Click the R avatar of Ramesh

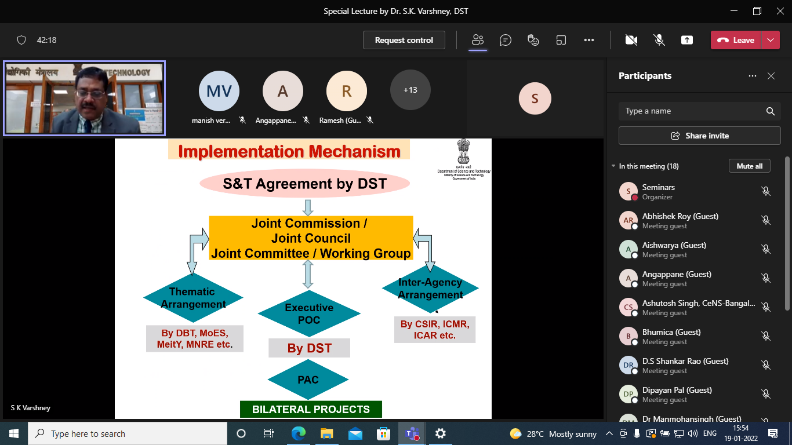pyautogui.click(x=347, y=91)
